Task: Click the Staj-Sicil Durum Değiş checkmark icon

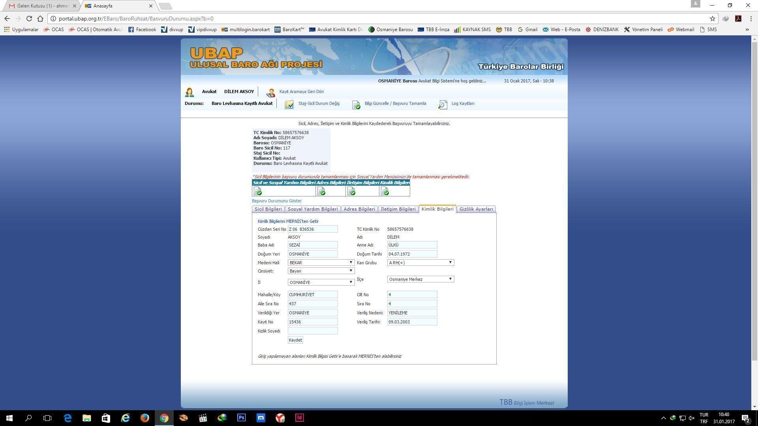Action: 289,104
